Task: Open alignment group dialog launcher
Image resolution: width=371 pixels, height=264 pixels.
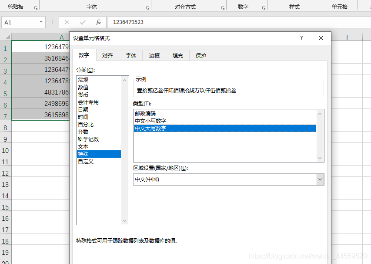Action: [223, 8]
